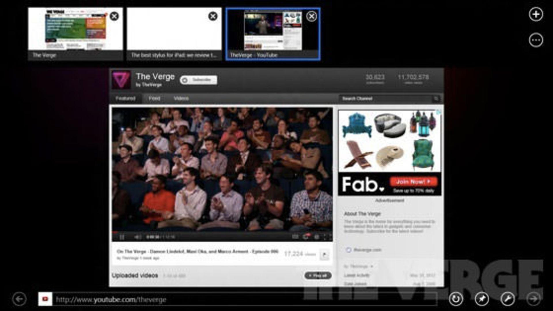Click the About The Verge heading
The width and height of the screenshot is (553, 311).
(362, 214)
